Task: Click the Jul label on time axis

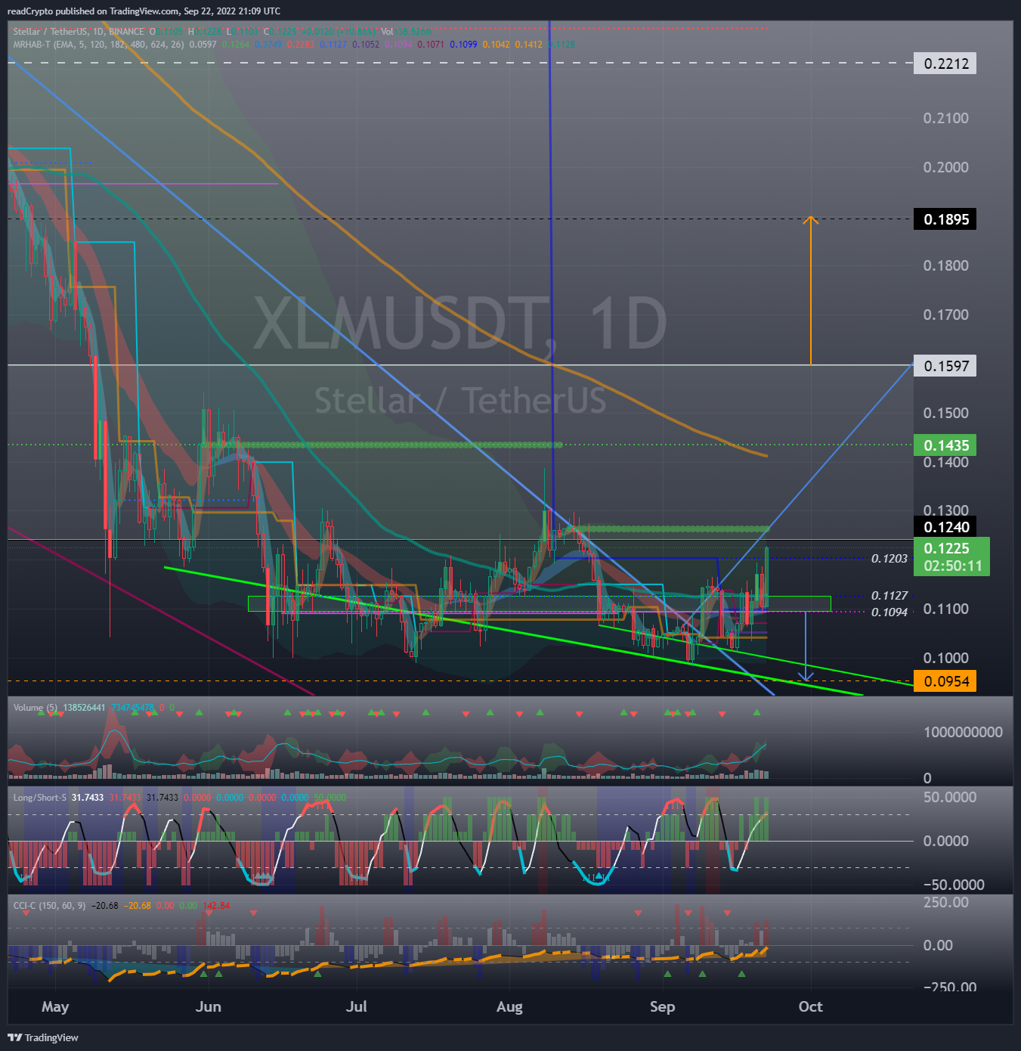Action: click(x=356, y=1007)
